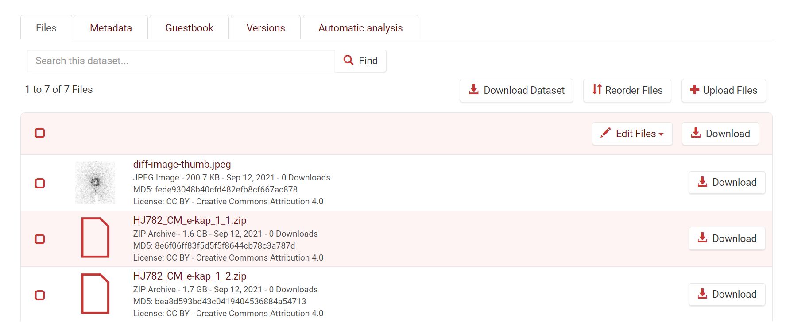This screenshot has width=786, height=326.
Task: Click the Download Dataset button
Action: (x=516, y=90)
